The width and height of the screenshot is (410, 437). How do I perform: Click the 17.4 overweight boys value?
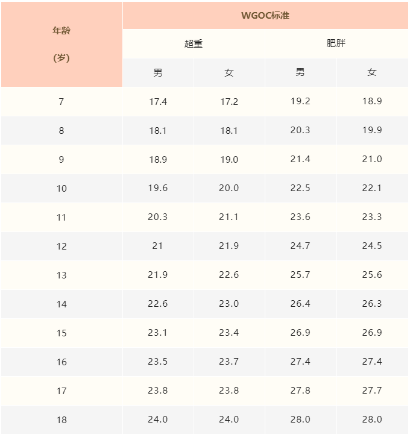point(158,102)
